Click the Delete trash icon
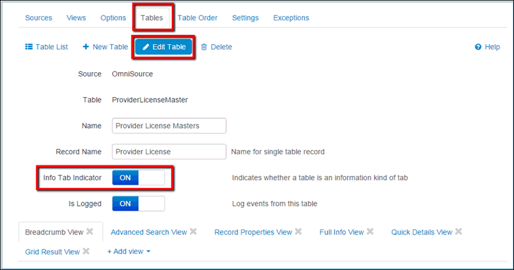The width and height of the screenshot is (514, 270). (204, 47)
